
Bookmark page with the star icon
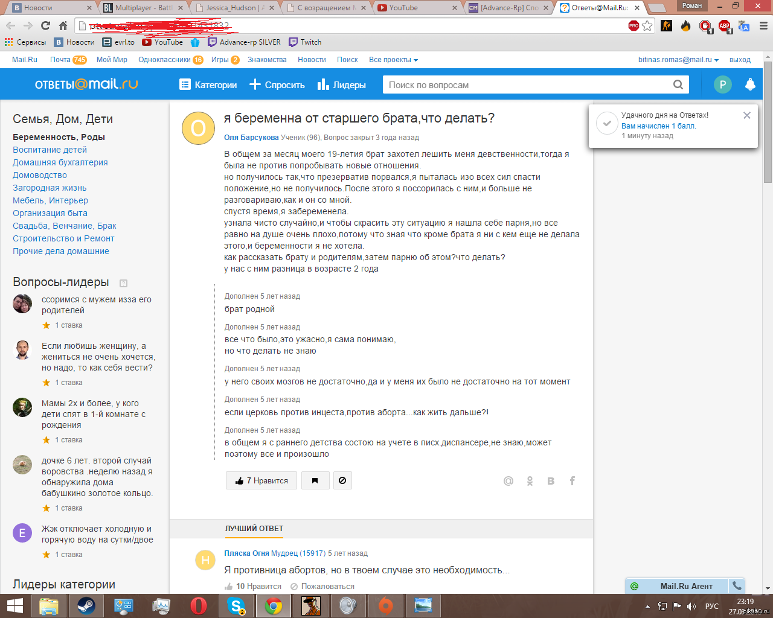647,25
